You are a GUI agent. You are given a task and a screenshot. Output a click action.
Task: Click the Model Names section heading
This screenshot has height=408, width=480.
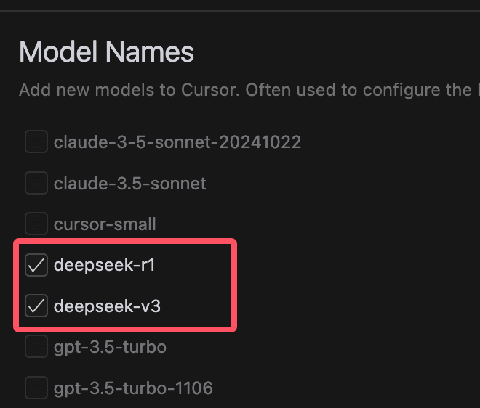click(x=107, y=52)
